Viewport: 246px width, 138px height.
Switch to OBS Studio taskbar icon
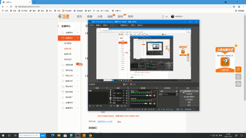point(78,136)
